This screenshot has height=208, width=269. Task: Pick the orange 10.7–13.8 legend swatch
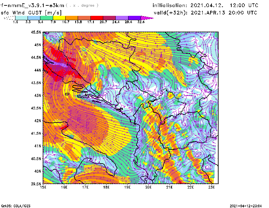coord(72,18)
